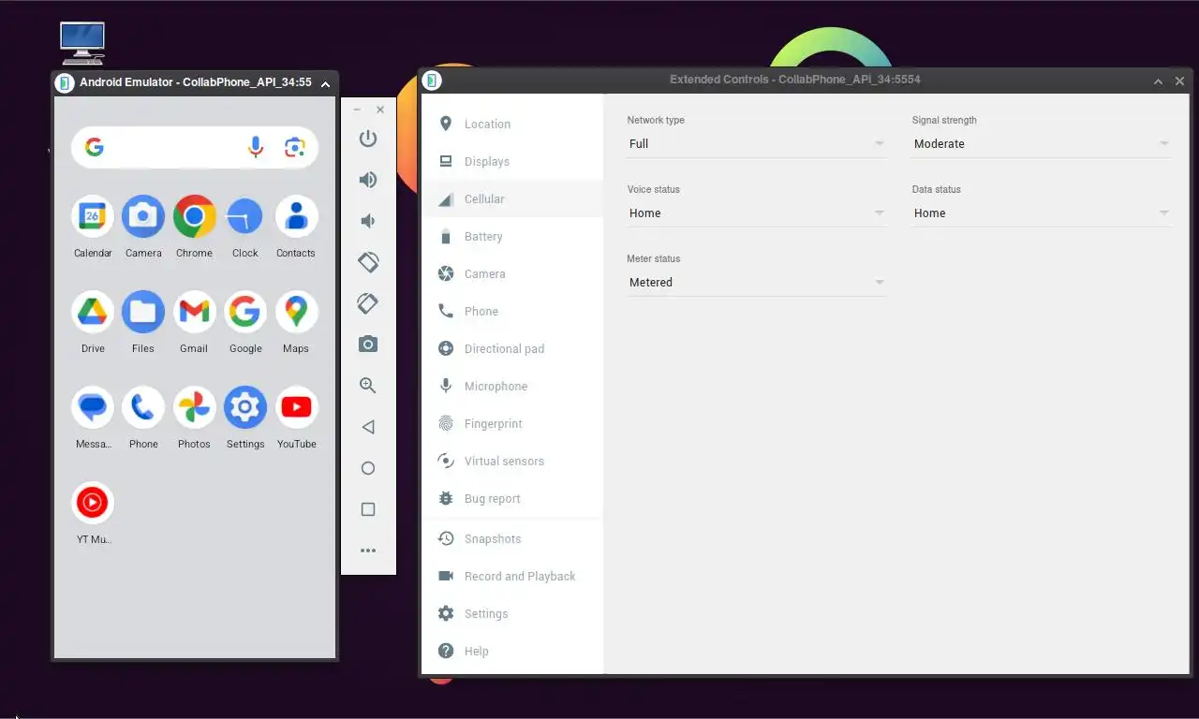Click the emulator volume down button
Image resolution: width=1199 pixels, height=719 pixels.
coord(368,221)
